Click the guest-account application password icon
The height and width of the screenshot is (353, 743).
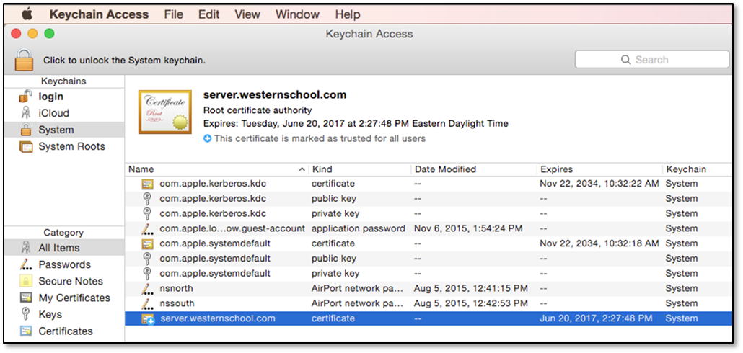click(x=147, y=229)
